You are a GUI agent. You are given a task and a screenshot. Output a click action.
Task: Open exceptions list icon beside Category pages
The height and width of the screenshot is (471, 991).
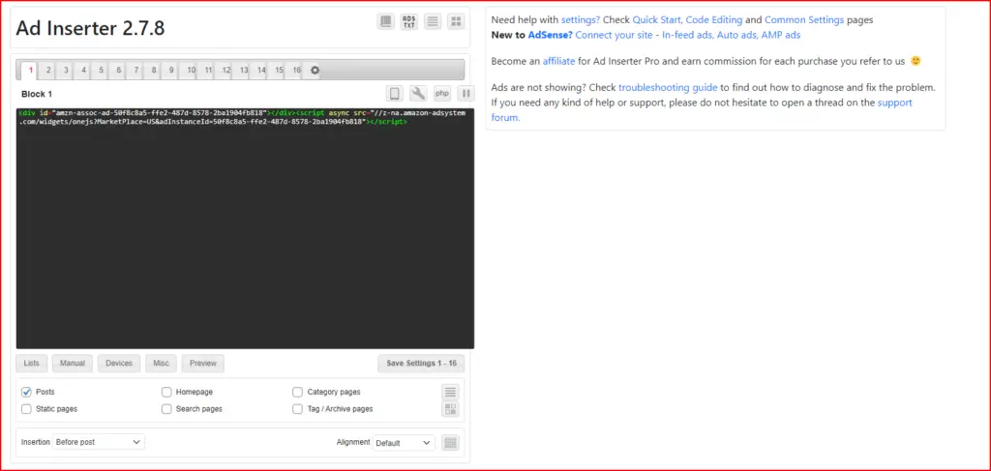(x=451, y=392)
